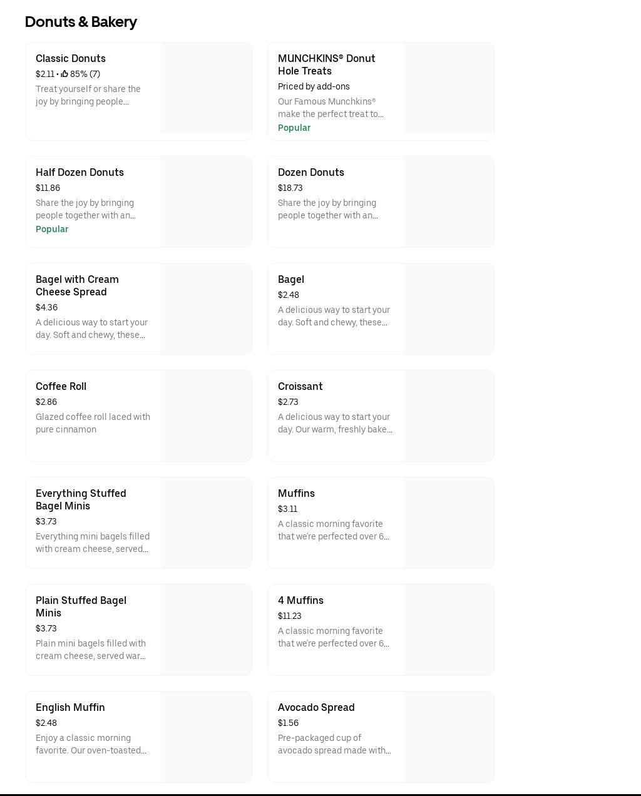Screen dimensions: 641x796
Task: Select the Coffee Roll title
Action: tap(61, 387)
